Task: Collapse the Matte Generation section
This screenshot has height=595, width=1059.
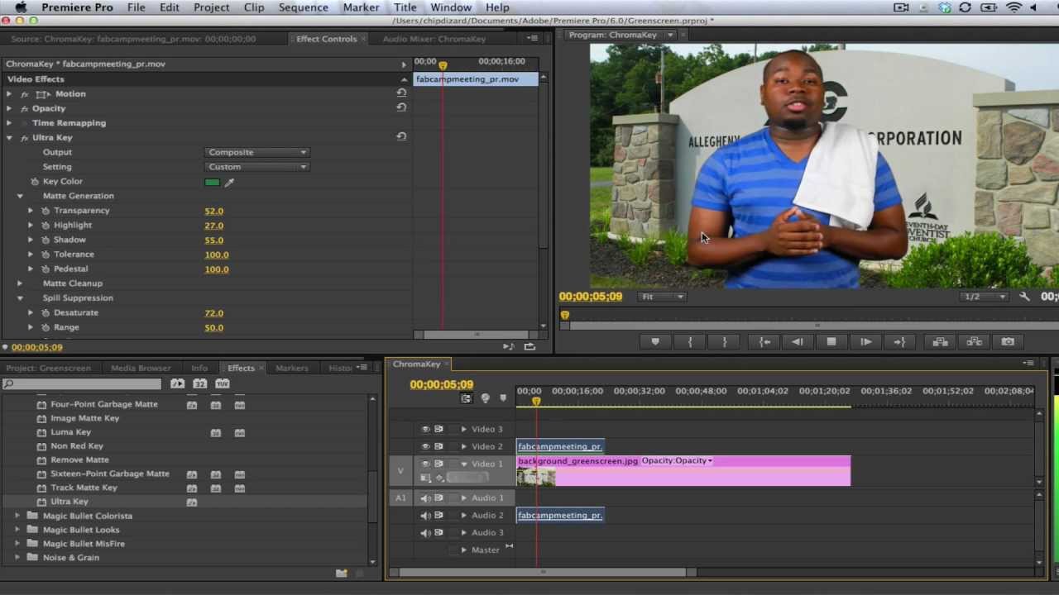Action: pyautogui.click(x=20, y=196)
